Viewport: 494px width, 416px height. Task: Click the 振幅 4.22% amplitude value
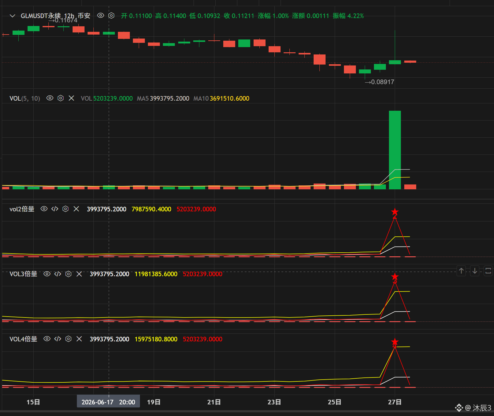(x=349, y=16)
